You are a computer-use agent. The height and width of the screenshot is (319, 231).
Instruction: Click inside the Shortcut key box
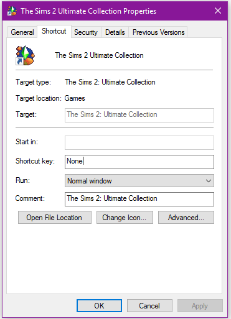[x=139, y=162]
